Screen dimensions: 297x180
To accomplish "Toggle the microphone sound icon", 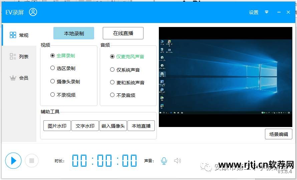I will (x=164, y=161).
